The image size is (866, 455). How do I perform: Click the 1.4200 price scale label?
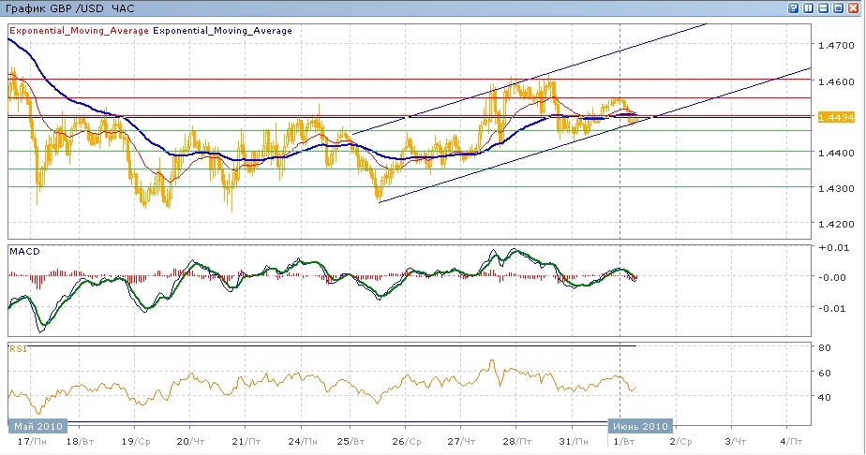834,225
